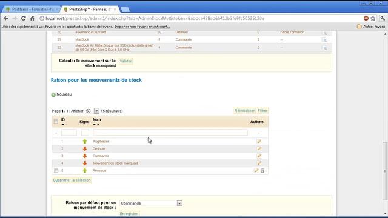388x218 pixels.
Task: View details icon for MacBook row 31
Action: coord(324,40)
